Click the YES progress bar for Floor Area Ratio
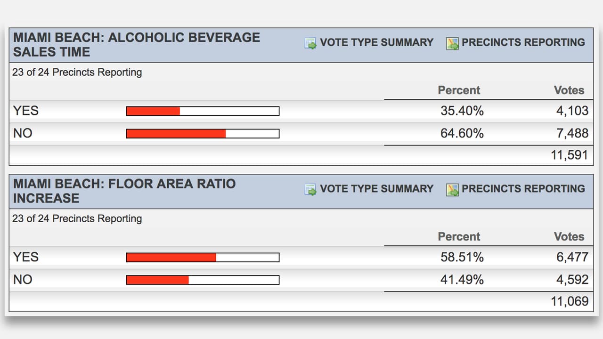Screen dimensions: 603x339 point(203,258)
